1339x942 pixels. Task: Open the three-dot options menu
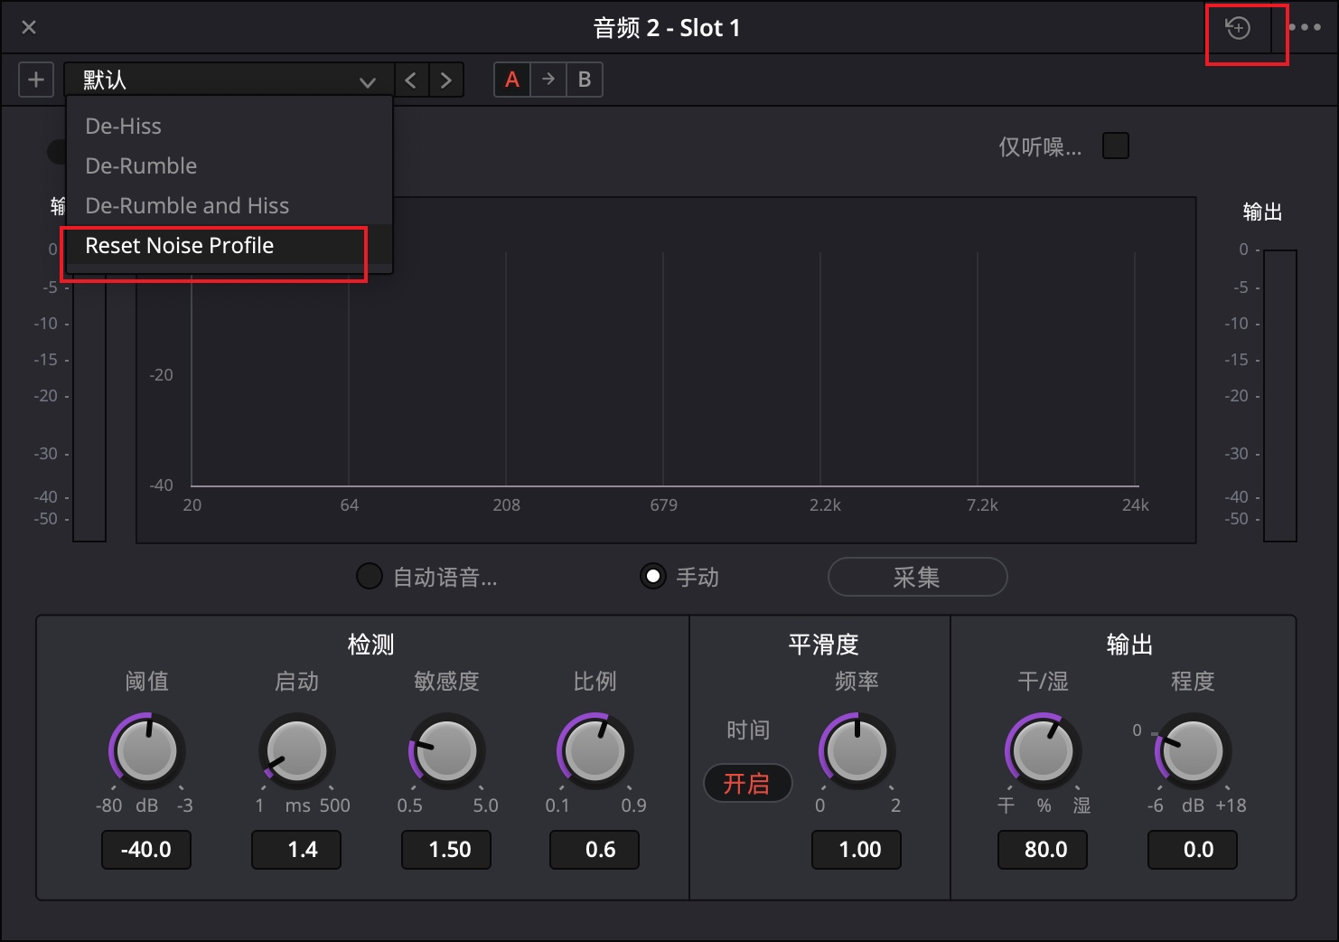click(x=1304, y=28)
